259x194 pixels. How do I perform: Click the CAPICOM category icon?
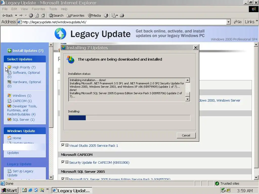pos(9,101)
